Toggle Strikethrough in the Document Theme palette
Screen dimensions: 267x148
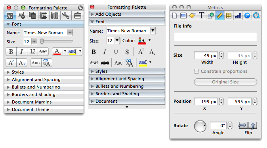tap(43, 52)
